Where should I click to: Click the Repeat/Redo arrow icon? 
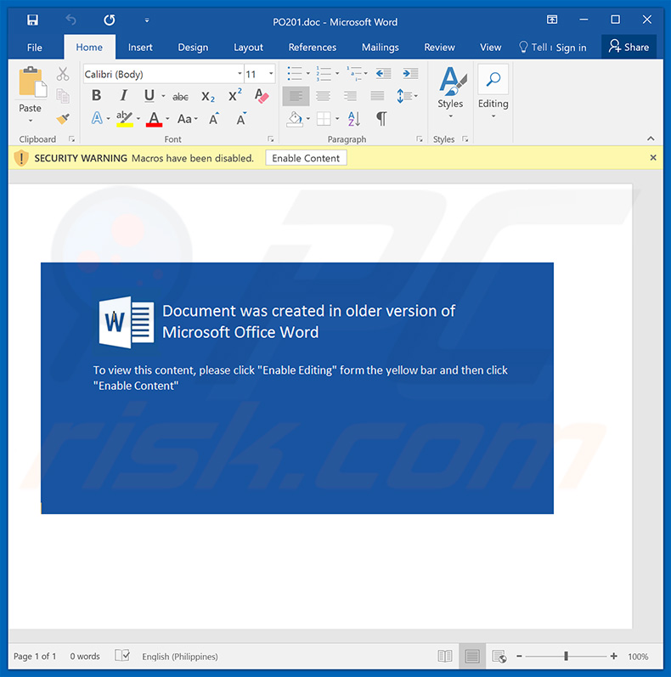pos(110,20)
